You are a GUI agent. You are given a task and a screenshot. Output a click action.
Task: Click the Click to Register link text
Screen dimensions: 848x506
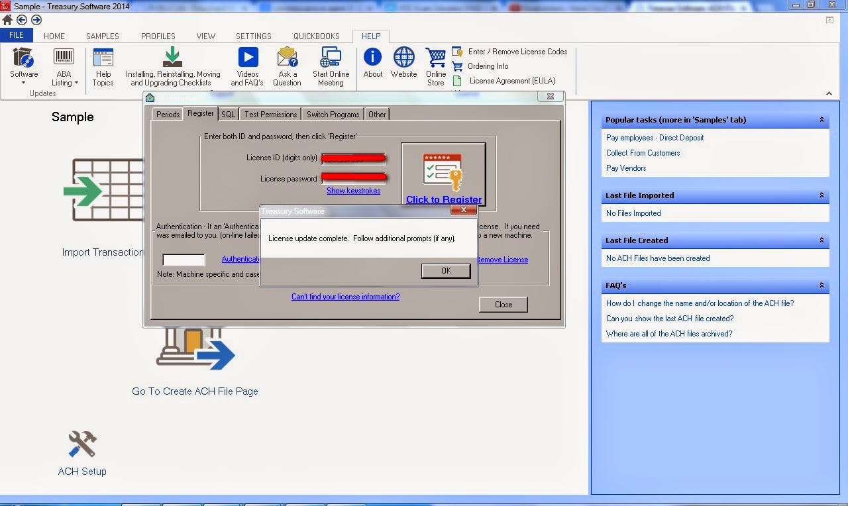coord(444,199)
